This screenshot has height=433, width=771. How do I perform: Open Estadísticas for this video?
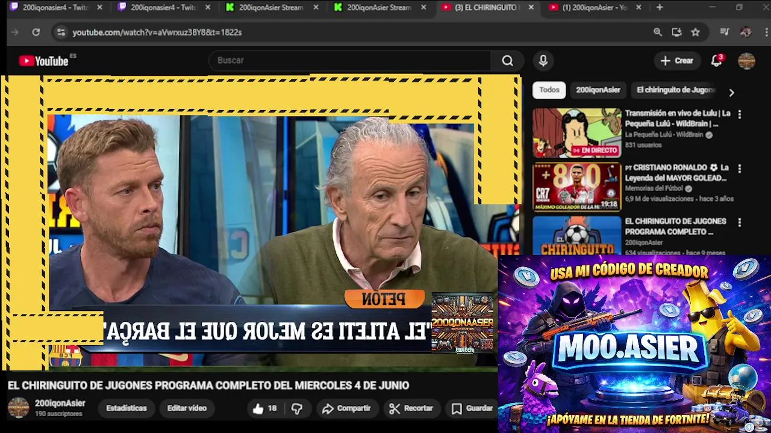(126, 408)
